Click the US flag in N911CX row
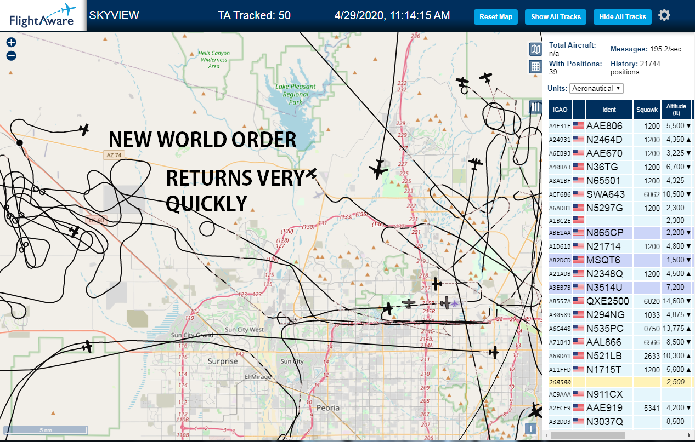Image resolution: width=695 pixels, height=442 pixels. [x=579, y=394]
